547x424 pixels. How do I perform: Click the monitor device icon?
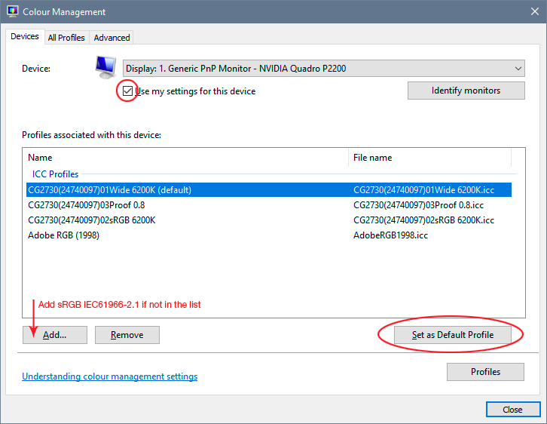(105, 68)
